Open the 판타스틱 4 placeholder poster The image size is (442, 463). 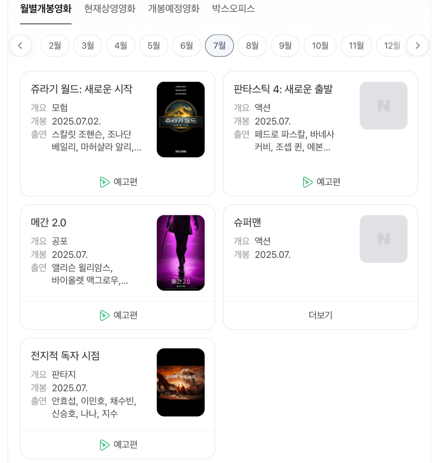pyautogui.click(x=383, y=106)
